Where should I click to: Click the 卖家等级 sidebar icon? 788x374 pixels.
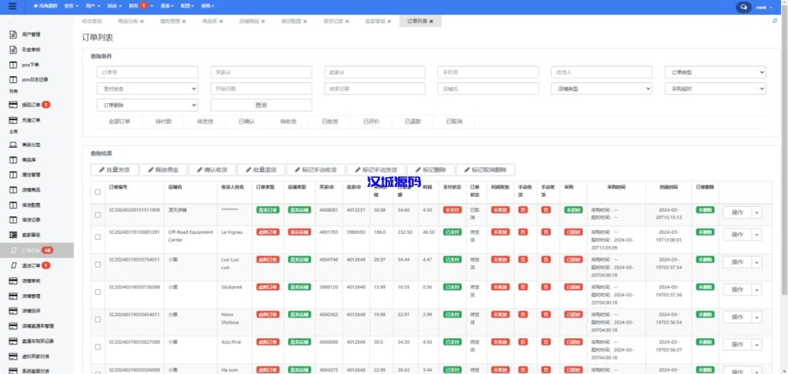tap(14, 235)
